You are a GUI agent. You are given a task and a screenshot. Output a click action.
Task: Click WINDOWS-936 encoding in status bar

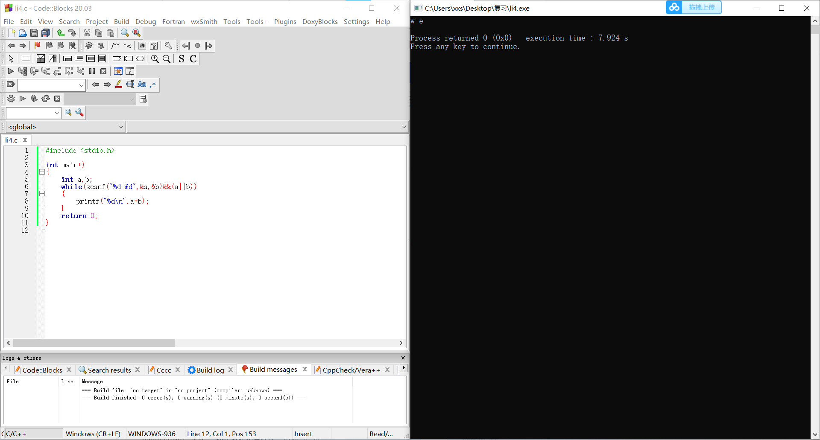coord(152,434)
